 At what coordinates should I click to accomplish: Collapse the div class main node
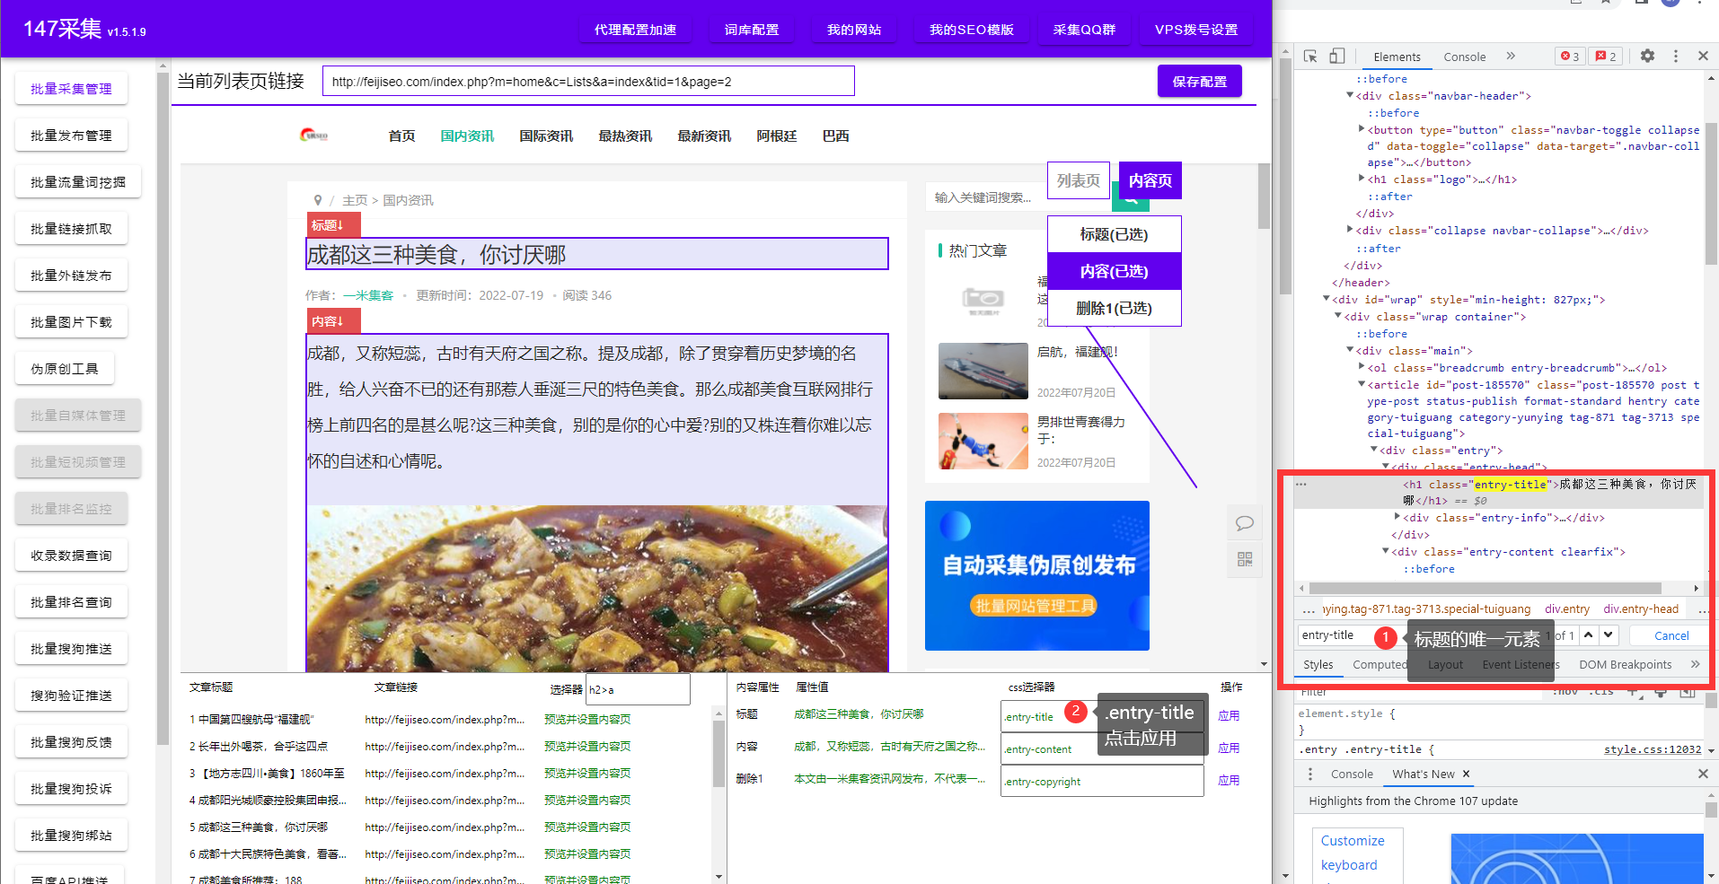(x=1350, y=350)
